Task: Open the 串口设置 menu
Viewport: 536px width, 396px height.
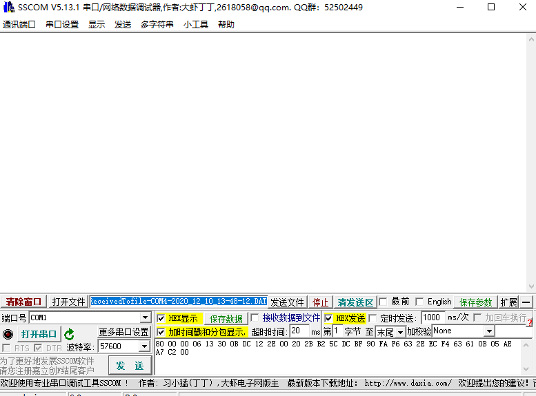Action: click(x=62, y=25)
